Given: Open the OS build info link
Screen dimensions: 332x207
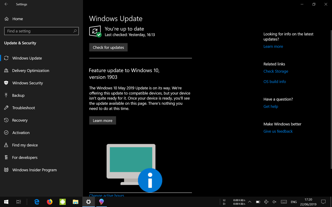Looking at the screenshot, I should 275,82.
